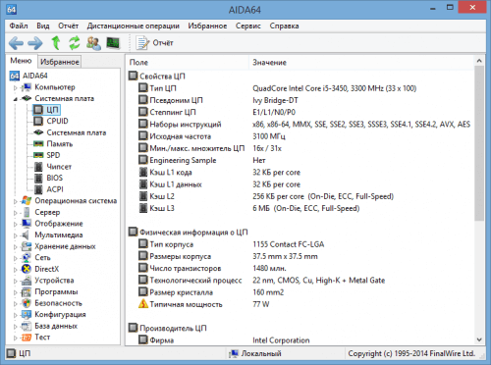Select the ACPI chip icon item
Viewport: 491px width, 365px height.
tap(38, 189)
